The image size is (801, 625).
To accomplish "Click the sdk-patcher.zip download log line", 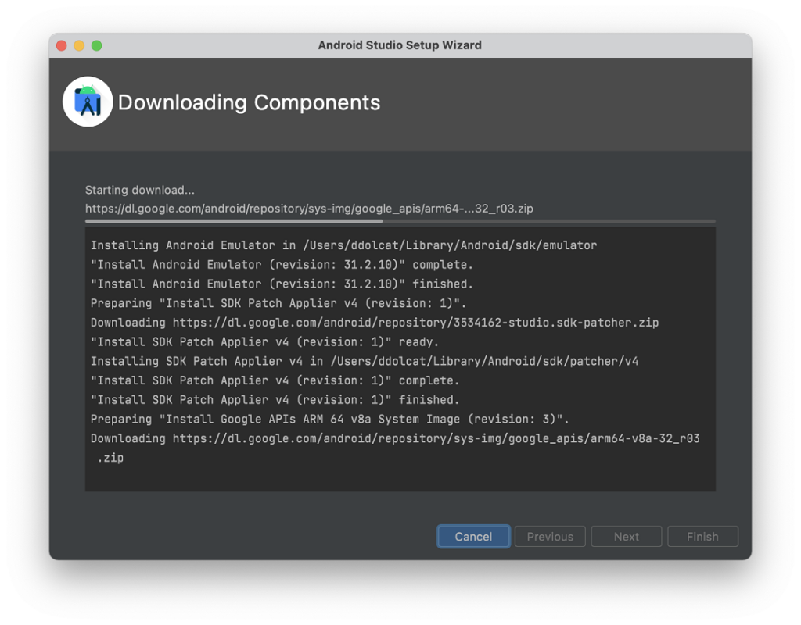I will click(374, 323).
